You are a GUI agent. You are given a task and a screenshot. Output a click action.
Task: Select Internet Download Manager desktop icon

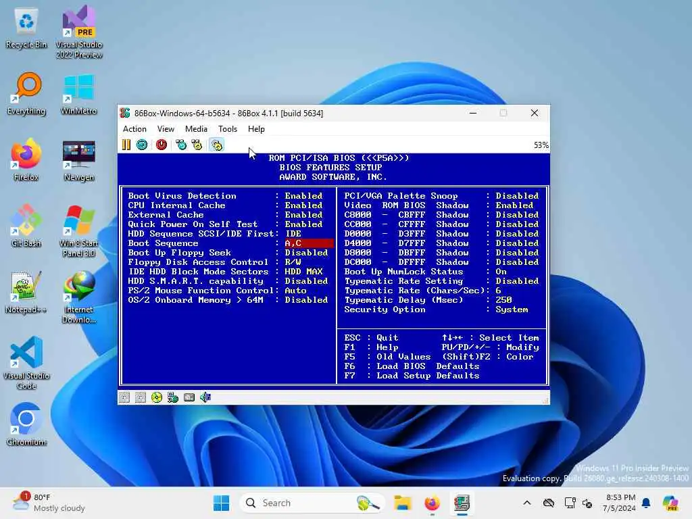[79, 297]
